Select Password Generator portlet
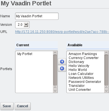 tap(85, 82)
